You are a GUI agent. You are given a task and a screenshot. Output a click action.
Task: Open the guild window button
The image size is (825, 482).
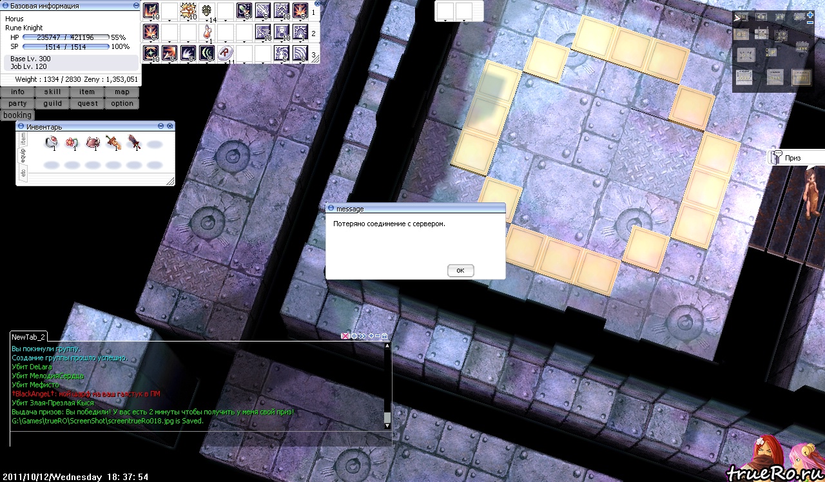[x=52, y=103]
